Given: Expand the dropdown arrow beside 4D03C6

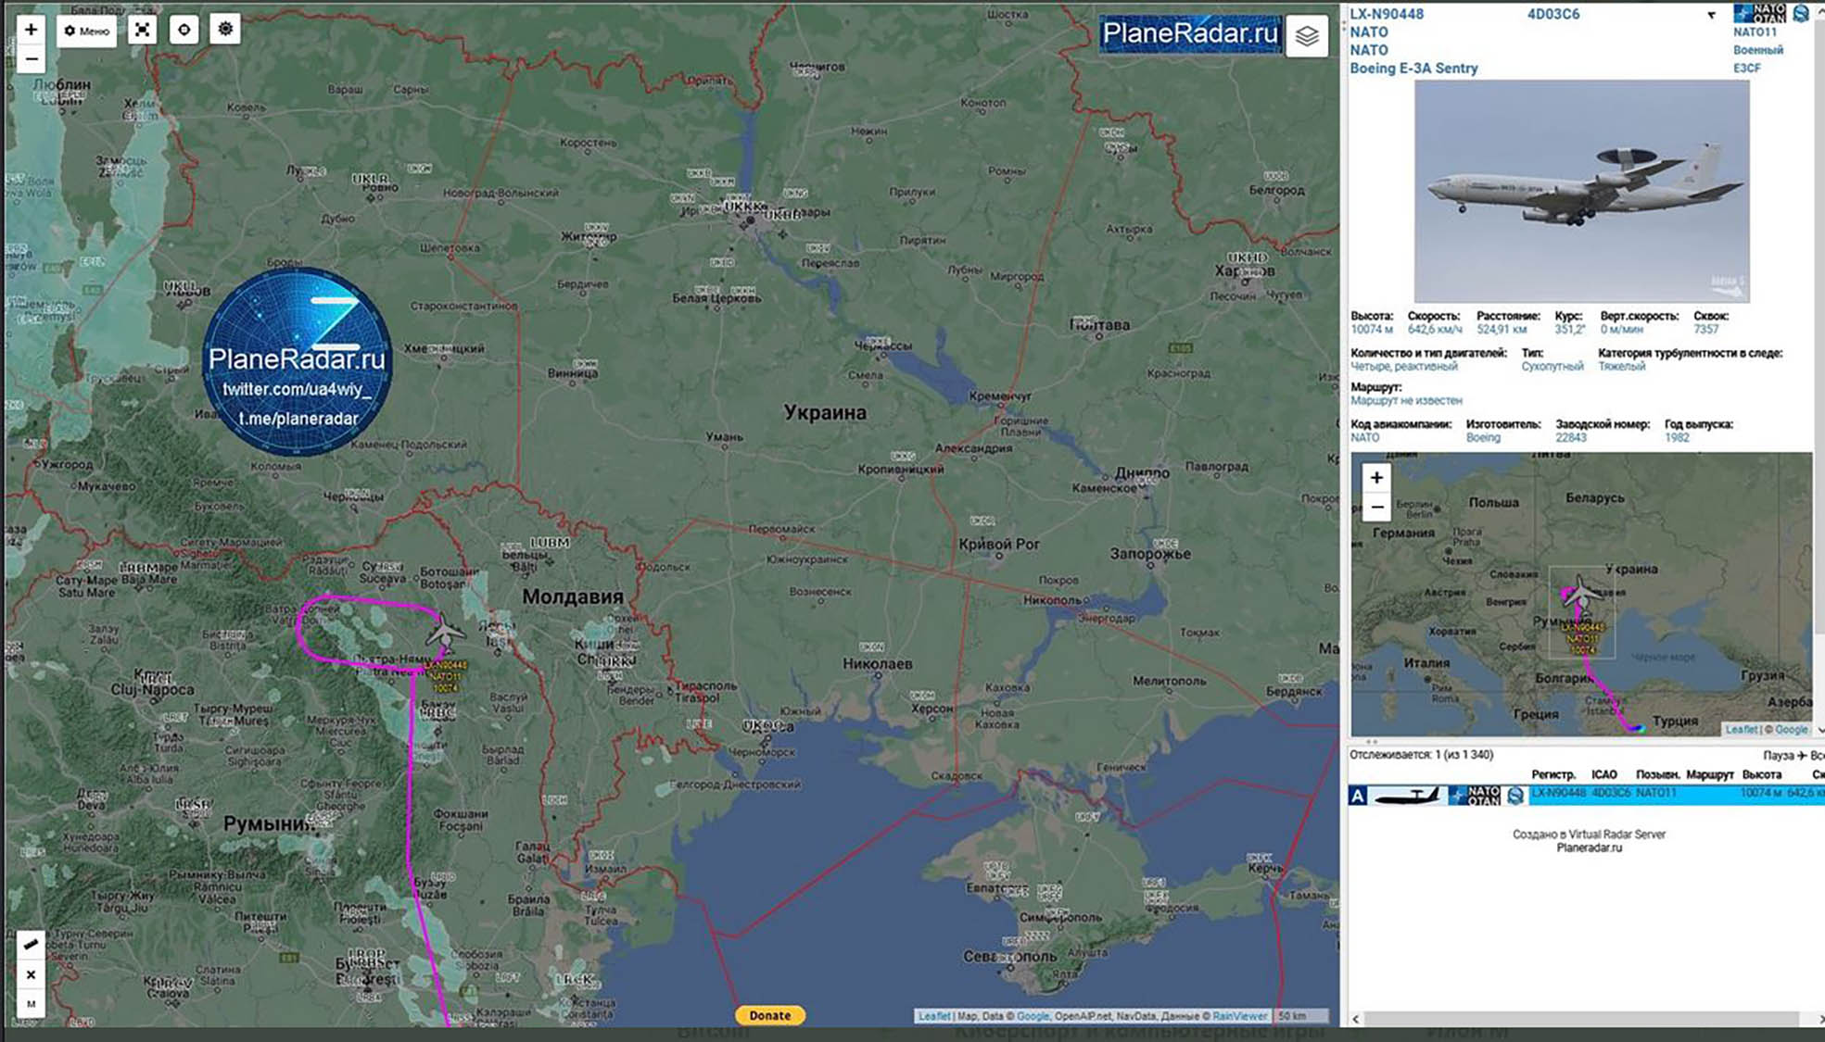Looking at the screenshot, I should pyautogui.click(x=1711, y=15).
